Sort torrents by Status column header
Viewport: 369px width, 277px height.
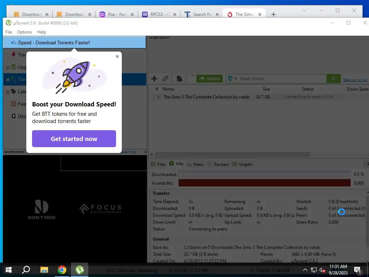308,89
